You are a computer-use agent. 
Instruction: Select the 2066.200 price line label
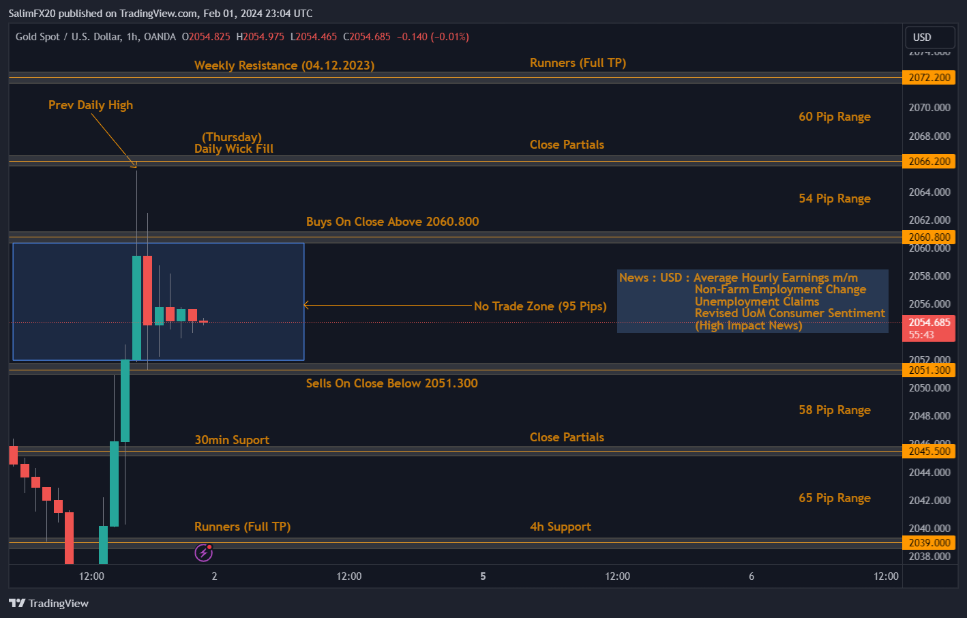[x=929, y=162]
